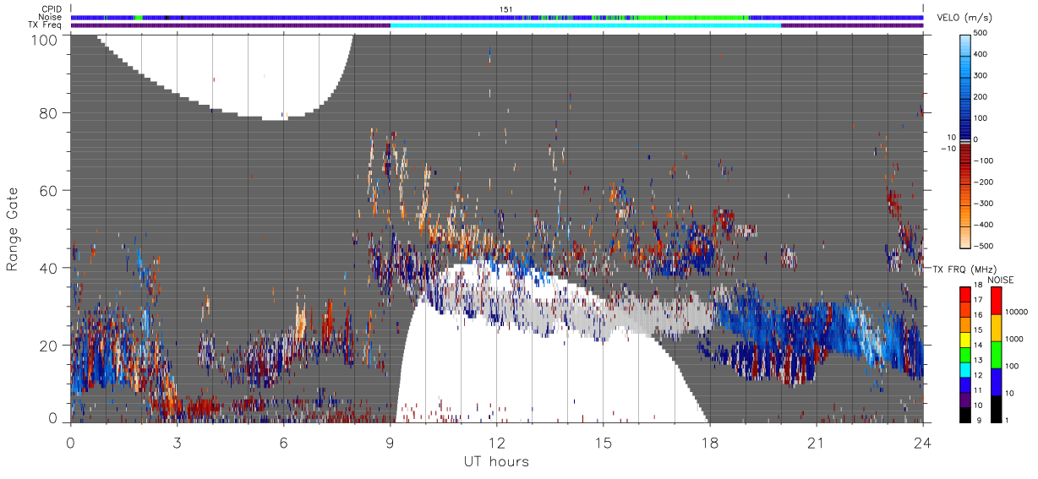Click the UT hours tick label '6'

pos(283,443)
